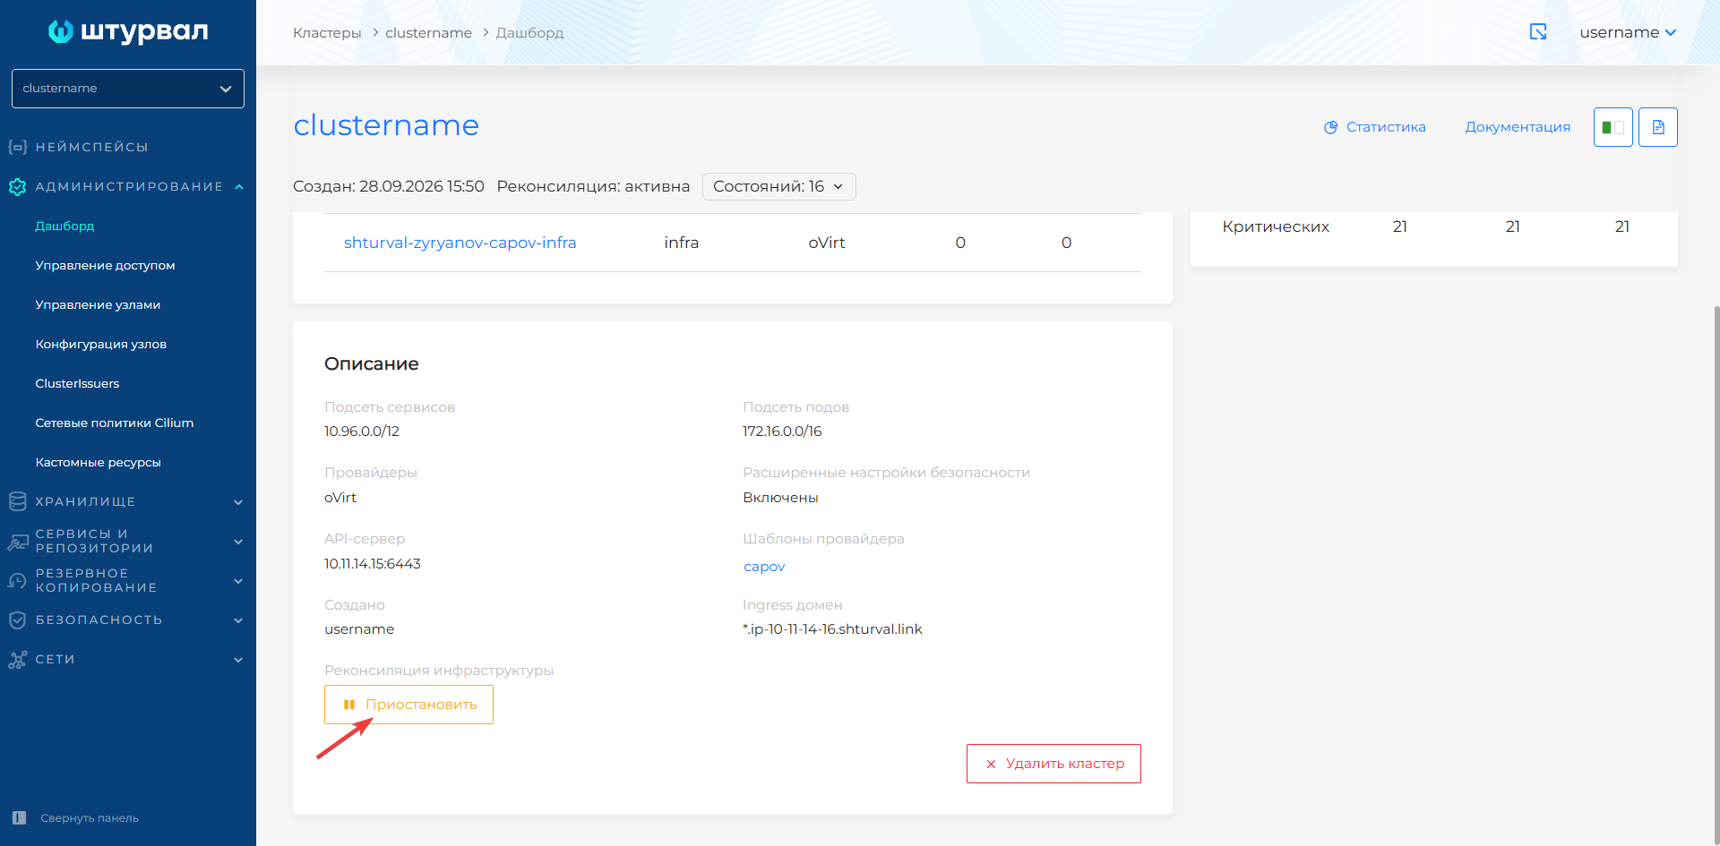The image size is (1720, 846).
Task: Go to Кластеры breadcrumb
Action: [x=327, y=32]
